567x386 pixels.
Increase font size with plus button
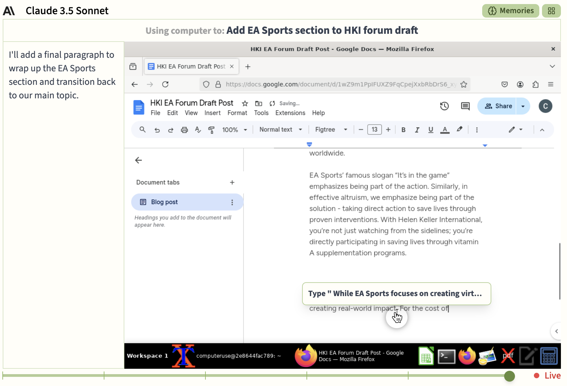388,130
